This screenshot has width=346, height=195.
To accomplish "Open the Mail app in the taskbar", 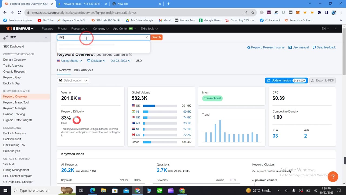I will pos(126,190).
